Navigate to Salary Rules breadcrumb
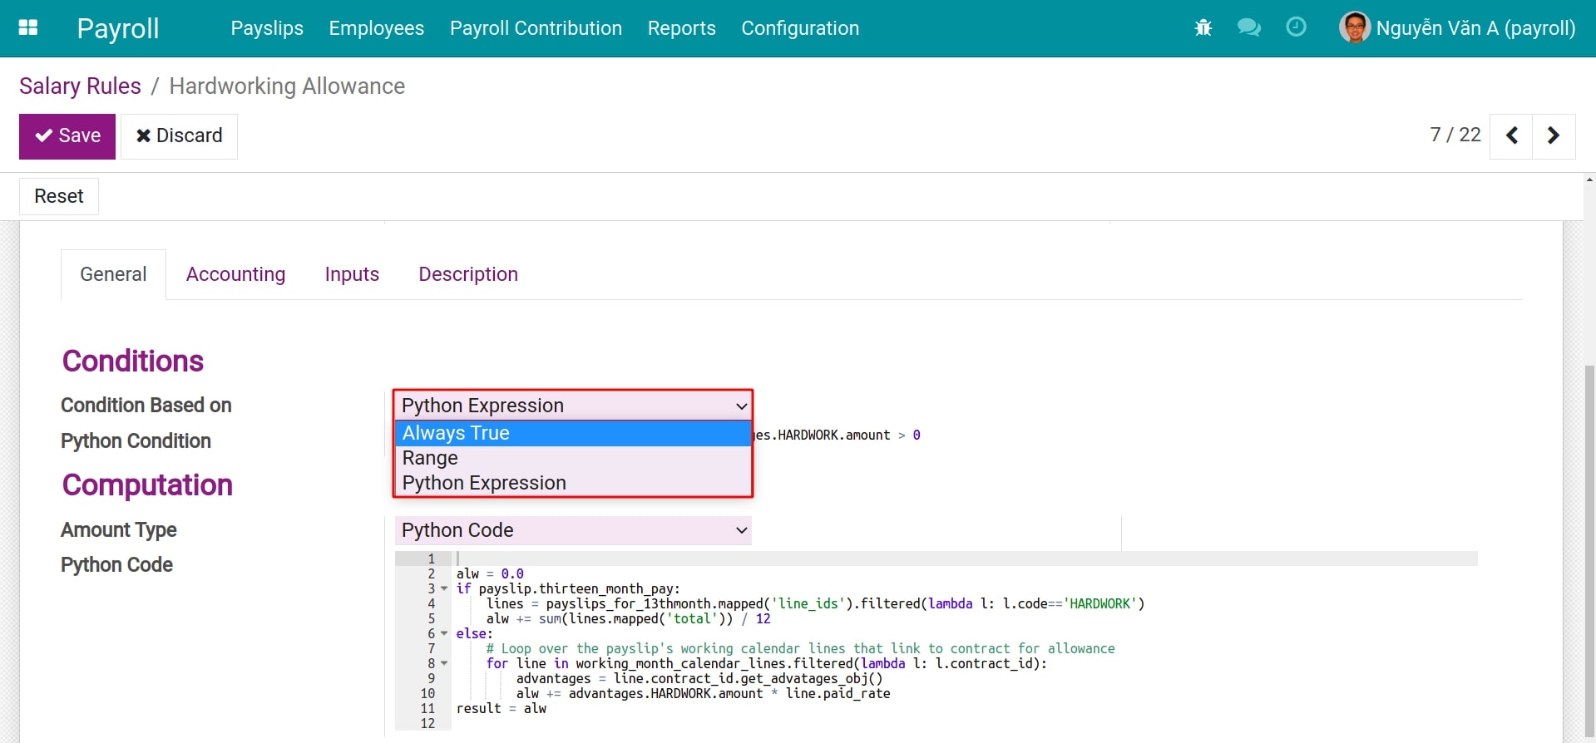The height and width of the screenshot is (743, 1596). tap(80, 86)
